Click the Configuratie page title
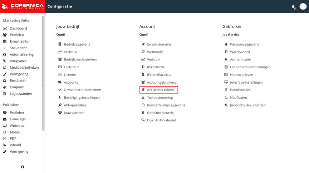 click(60, 6)
